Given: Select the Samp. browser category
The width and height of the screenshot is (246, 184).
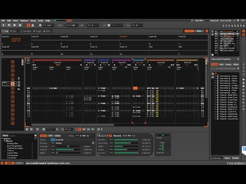Looking at the screenshot, I should [x=229, y=64].
